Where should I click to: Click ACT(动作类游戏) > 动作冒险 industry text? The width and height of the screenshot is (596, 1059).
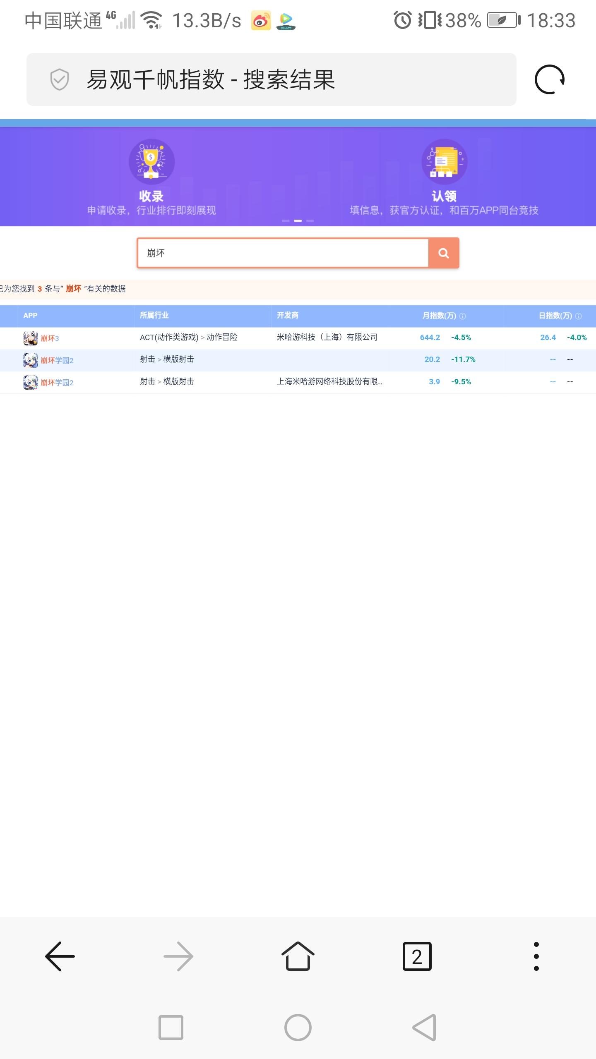(189, 338)
